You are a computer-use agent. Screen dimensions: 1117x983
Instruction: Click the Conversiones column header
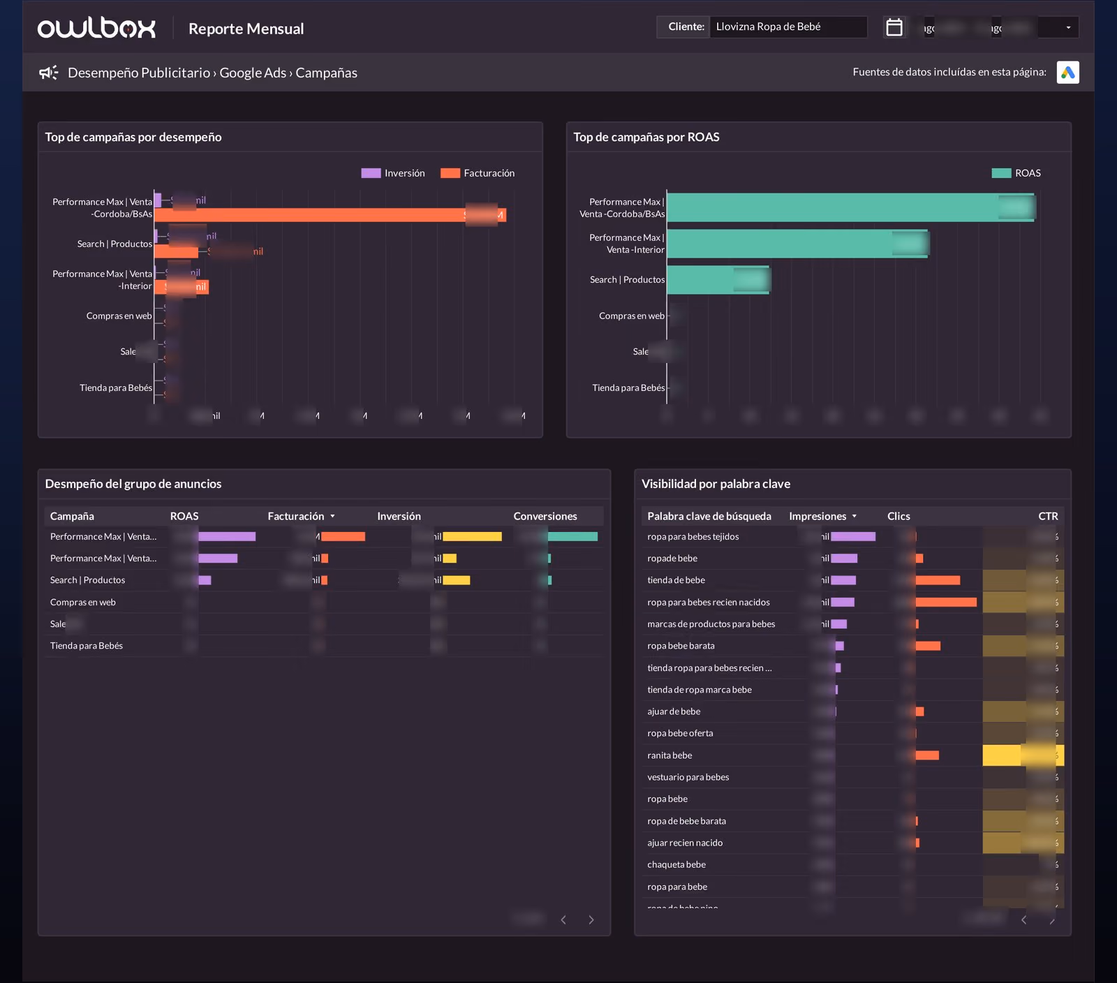pos(545,516)
